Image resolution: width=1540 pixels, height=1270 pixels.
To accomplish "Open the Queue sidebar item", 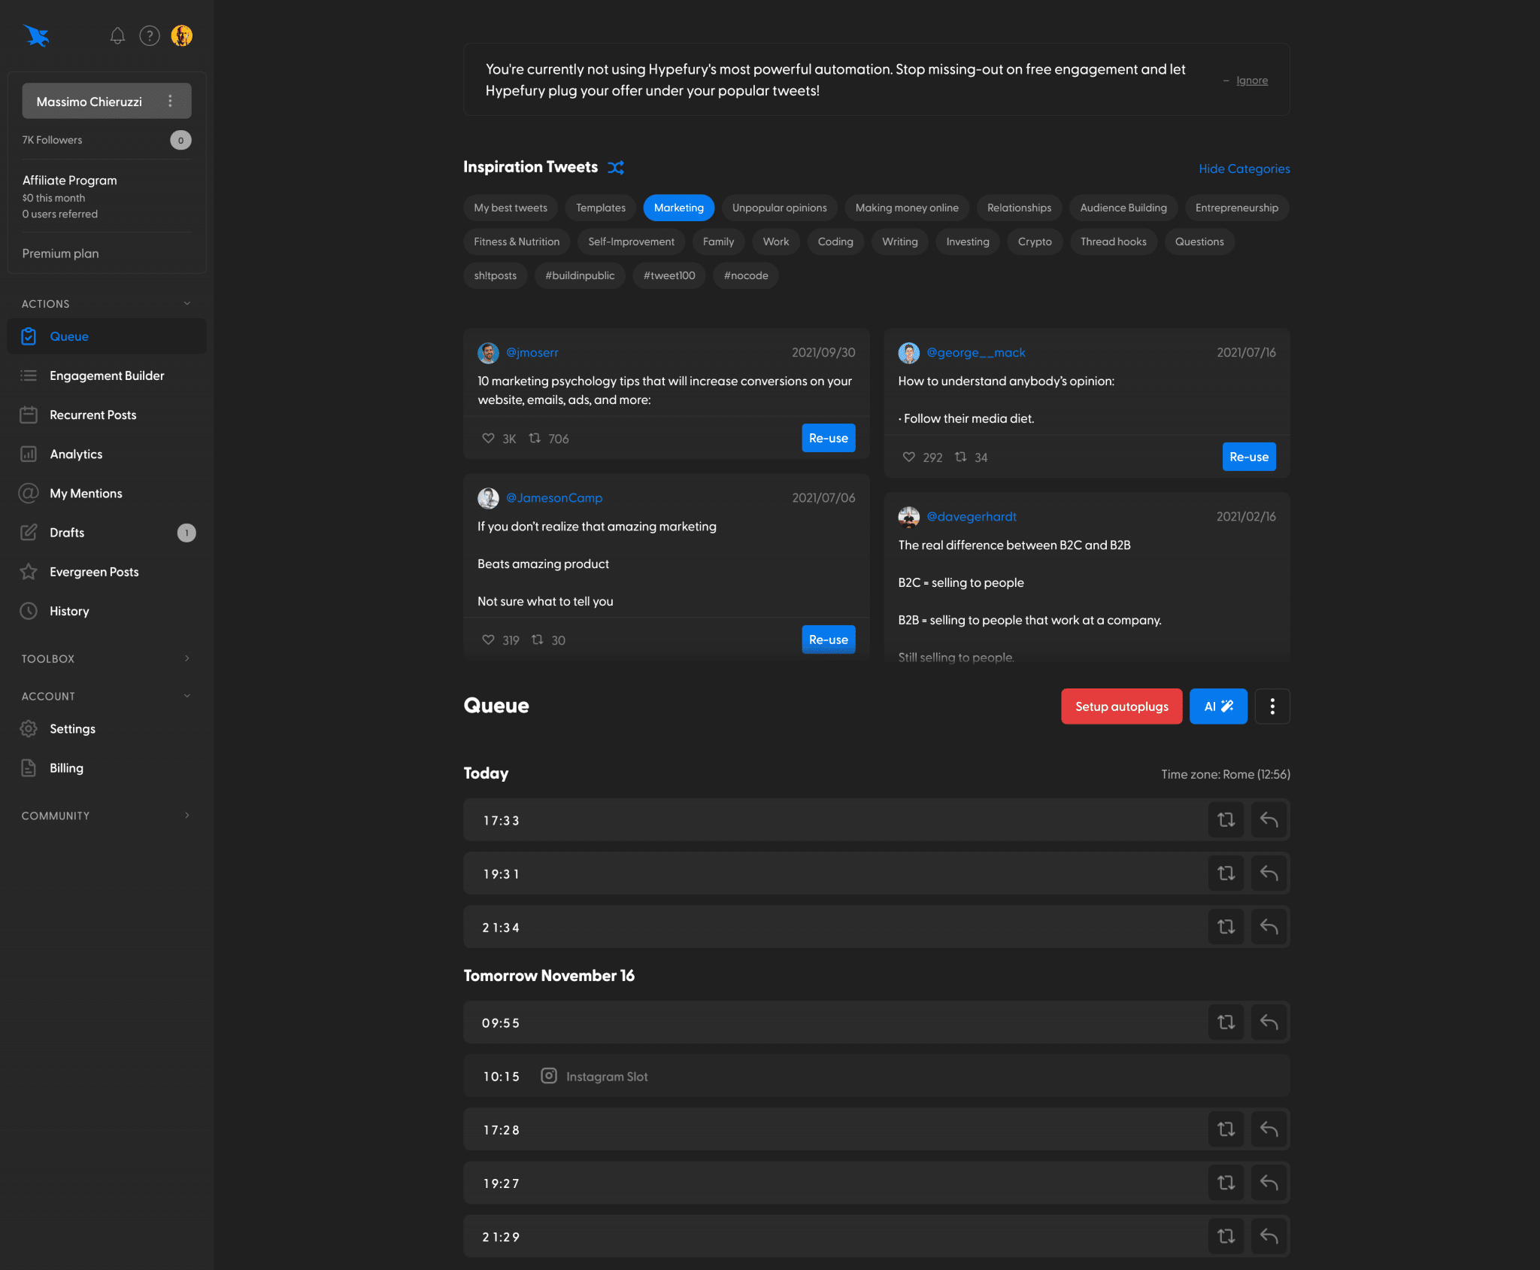I will [x=107, y=336].
